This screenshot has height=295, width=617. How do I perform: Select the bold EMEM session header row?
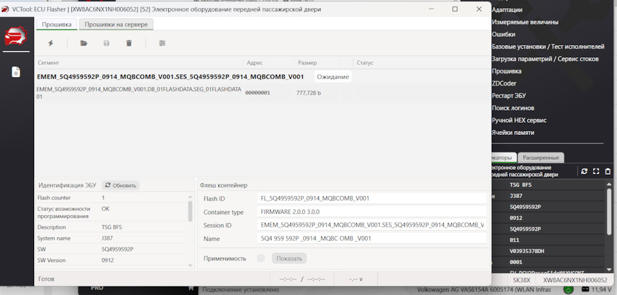point(170,76)
